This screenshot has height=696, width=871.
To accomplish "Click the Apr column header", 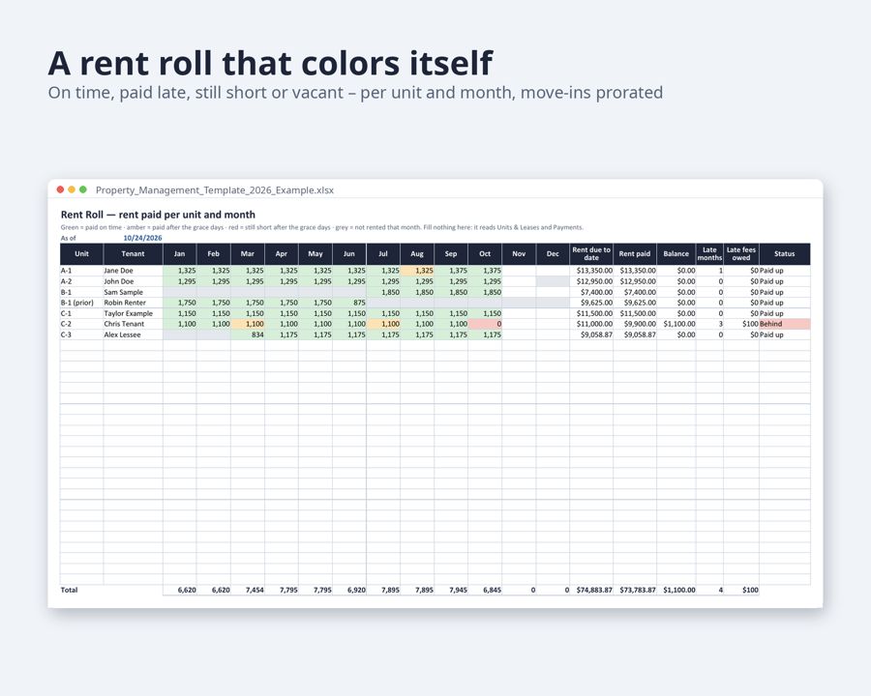I will 281,253.
